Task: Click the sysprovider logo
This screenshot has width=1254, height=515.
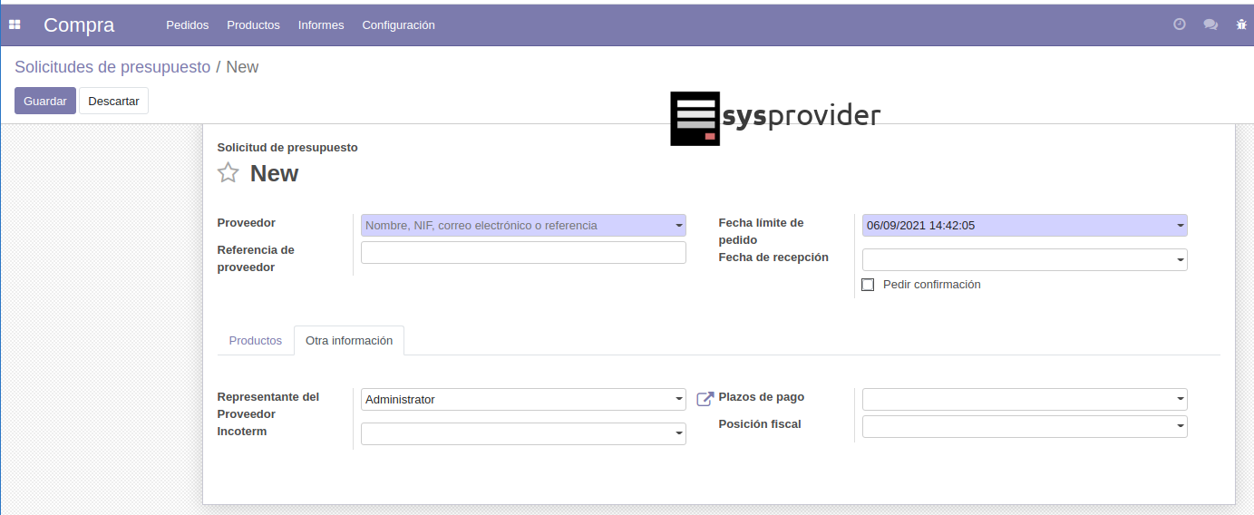Action: click(x=775, y=118)
